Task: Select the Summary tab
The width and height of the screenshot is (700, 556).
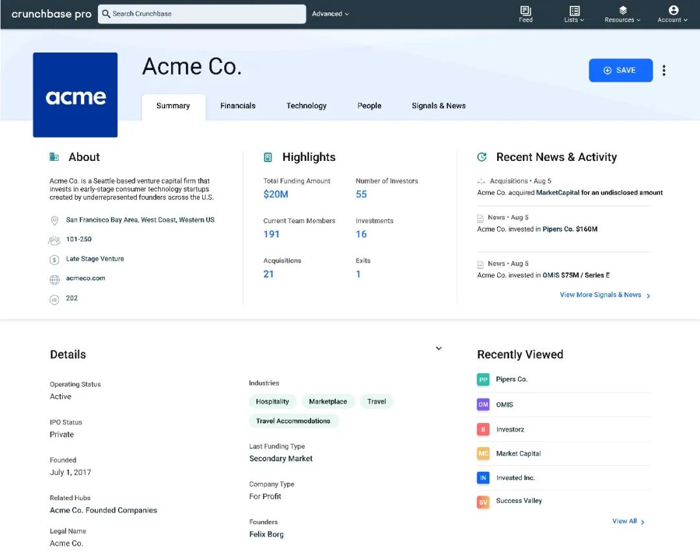Action: [173, 106]
